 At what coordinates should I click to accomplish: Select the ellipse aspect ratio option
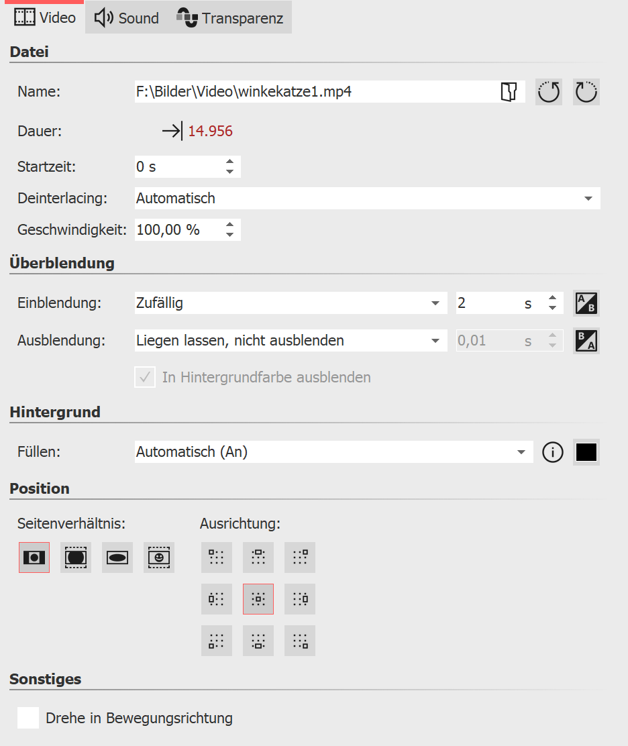pos(117,557)
